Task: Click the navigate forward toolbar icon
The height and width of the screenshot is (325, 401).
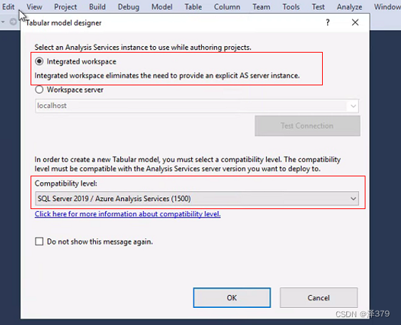Action: pos(13,22)
